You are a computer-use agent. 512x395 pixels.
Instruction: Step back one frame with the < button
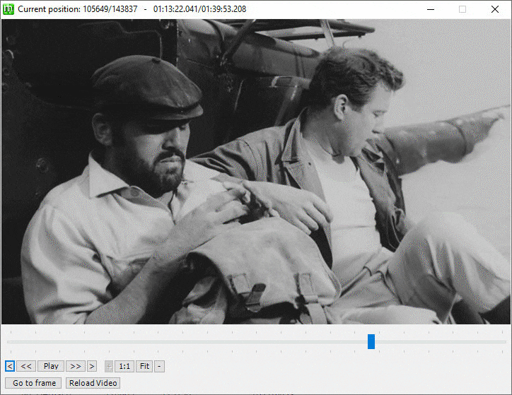[x=10, y=366]
